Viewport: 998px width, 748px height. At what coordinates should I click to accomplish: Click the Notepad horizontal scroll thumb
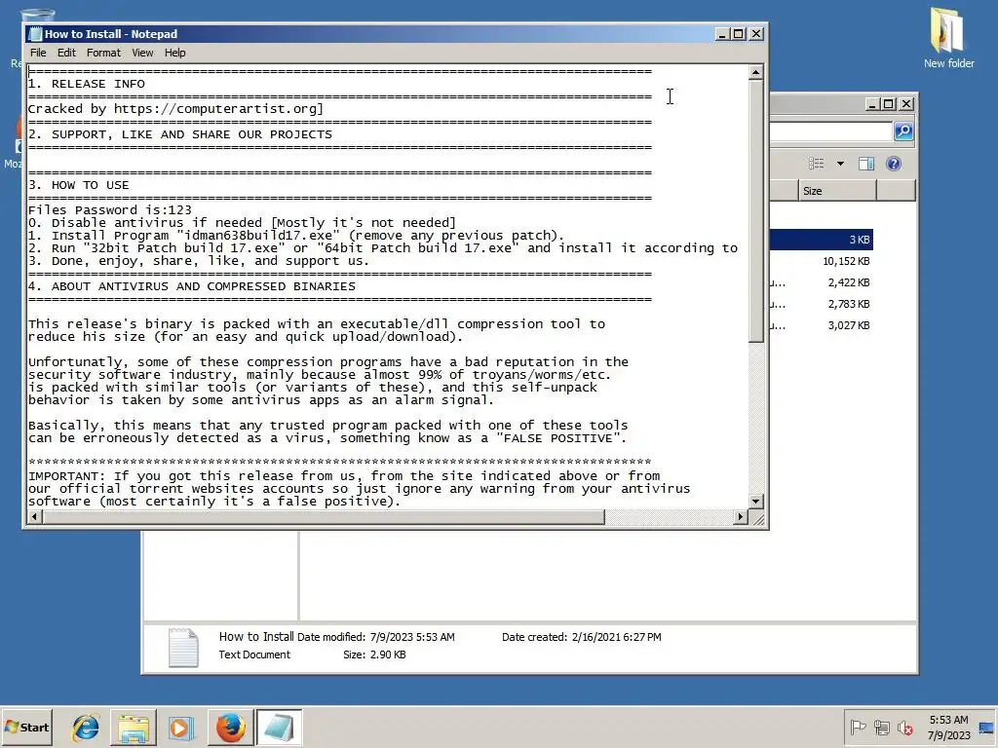coord(323,517)
